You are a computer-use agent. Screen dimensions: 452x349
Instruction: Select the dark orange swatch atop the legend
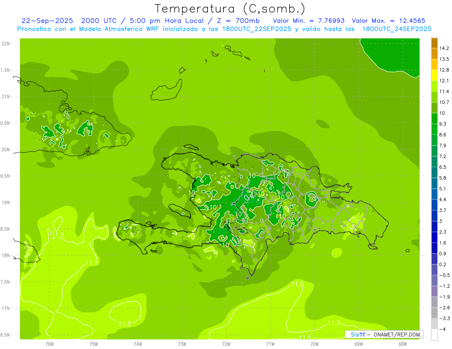434,43
